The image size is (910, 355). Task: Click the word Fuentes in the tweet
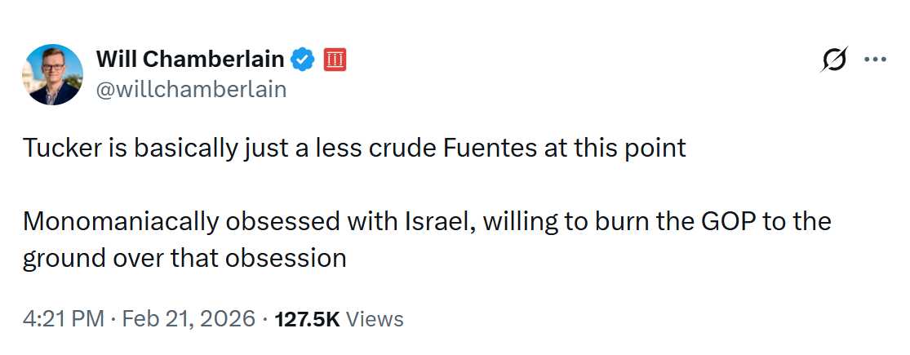[492, 149]
